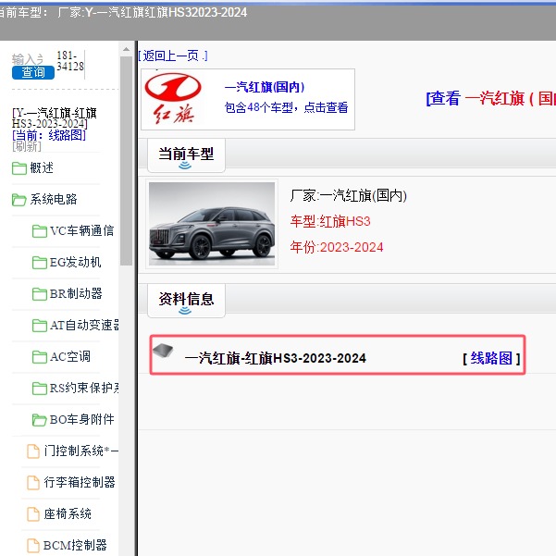
Task: Click the book icon beside 一汽红旗-红旗HS3-2023-2024
Action: pyautogui.click(x=163, y=351)
